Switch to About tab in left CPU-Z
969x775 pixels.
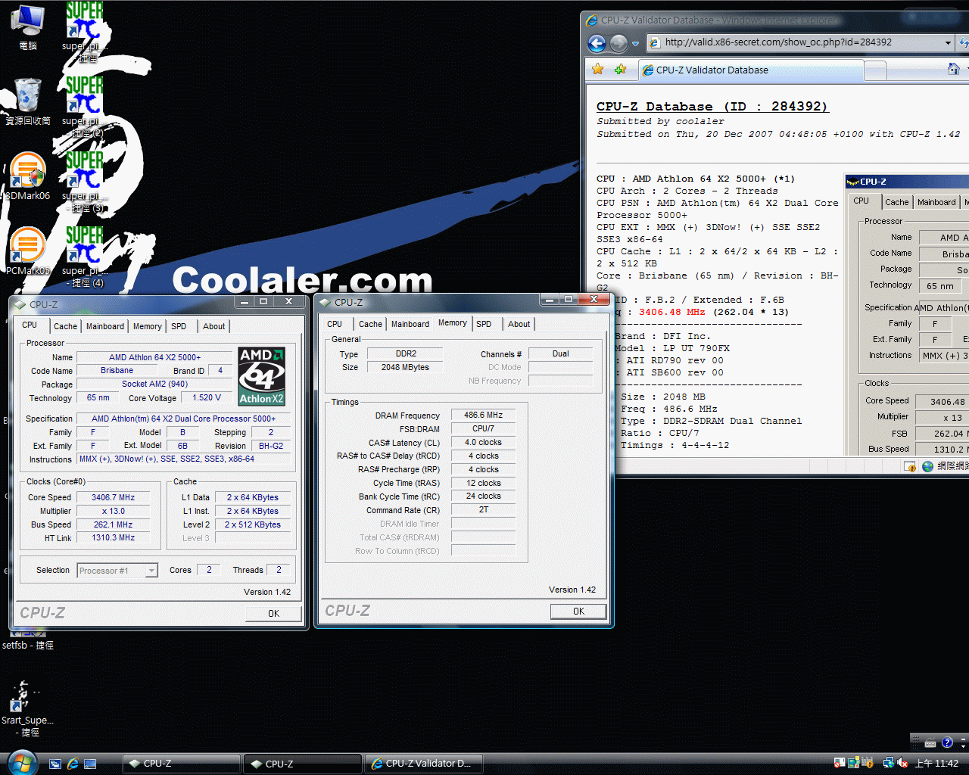(214, 326)
